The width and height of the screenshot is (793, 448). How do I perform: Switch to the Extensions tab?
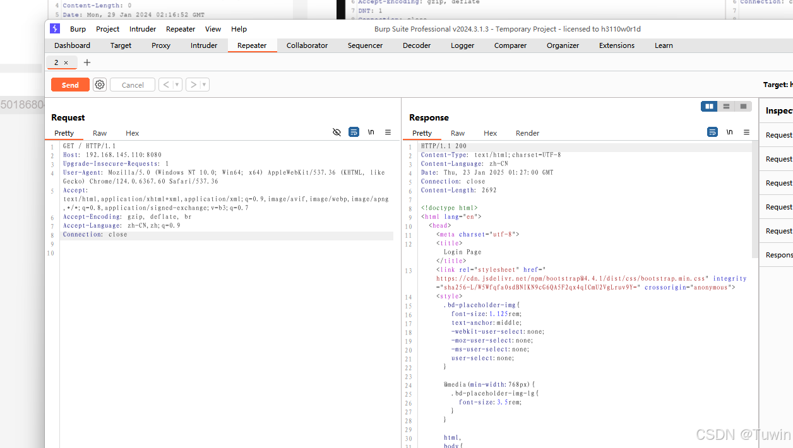tap(617, 45)
